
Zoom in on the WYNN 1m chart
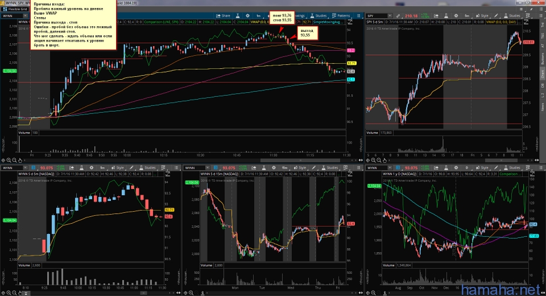pyautogui.click(x=9, y=160)
